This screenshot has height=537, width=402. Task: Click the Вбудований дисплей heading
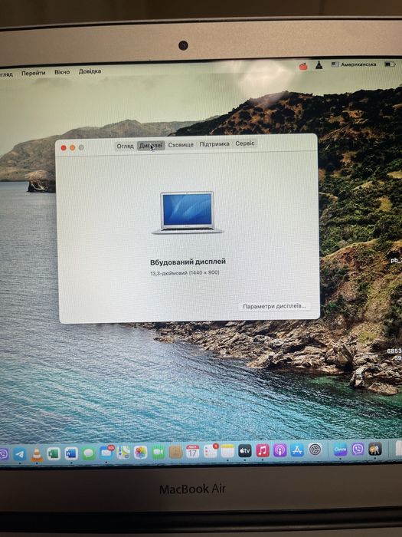point(188,262)
